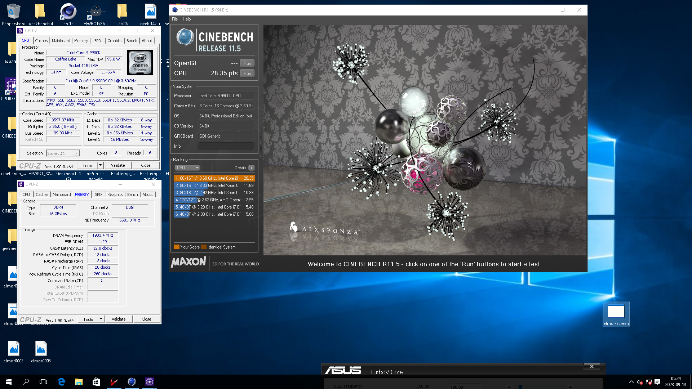Click Tools button in bottom CPU-Z window
Screen dimensions: 692x389
88,319
